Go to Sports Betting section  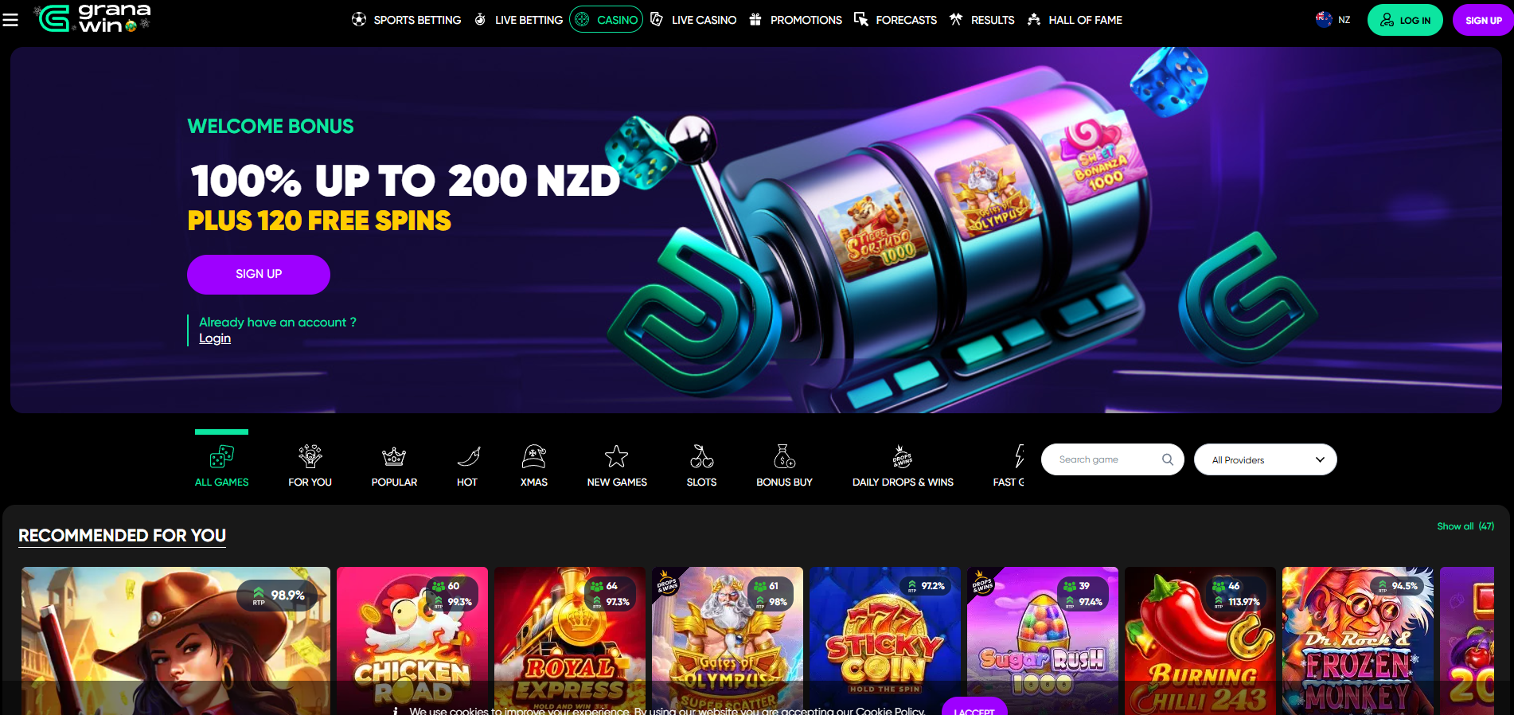(x=406, y=20)
